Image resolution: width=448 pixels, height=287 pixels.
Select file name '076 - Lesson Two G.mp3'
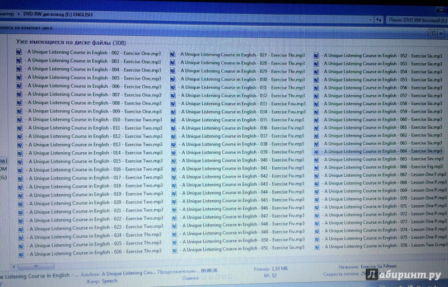386,245
